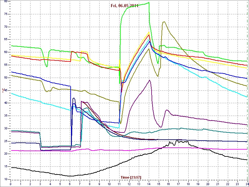The width and height of the screenshot is (249, 187).
Task: Click hour 8 on the time axis
Action: click(x=90, y=184)
